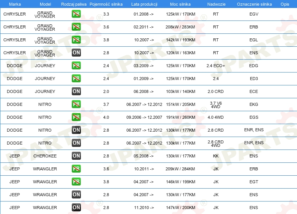This screenshot has height=214, width=297.
Task: Click the Model column header
Action: coord(45,4)
